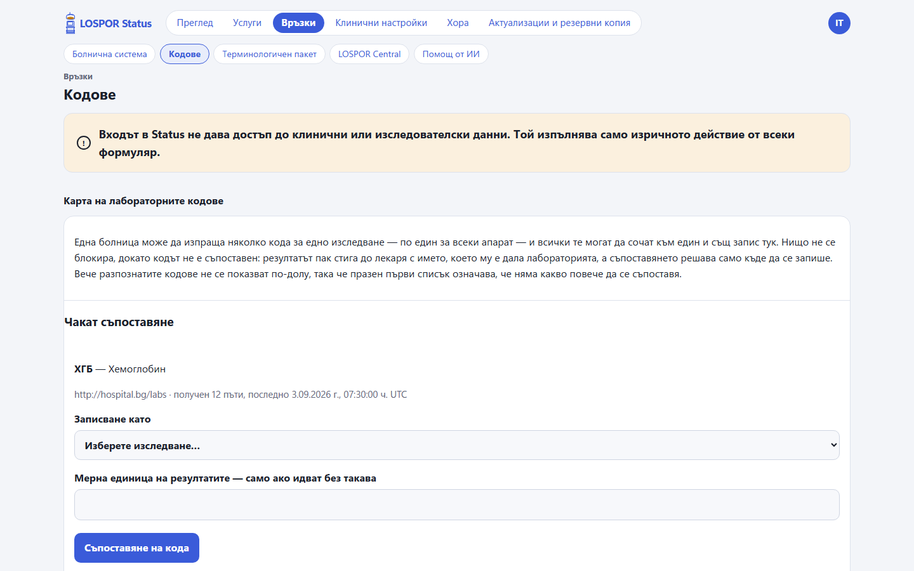Screen dimensions: 914x571
Task: Open Терминологичен пакет subtab
Action: point(269,54)
